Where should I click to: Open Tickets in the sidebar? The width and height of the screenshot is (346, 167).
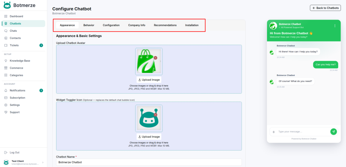14,45
